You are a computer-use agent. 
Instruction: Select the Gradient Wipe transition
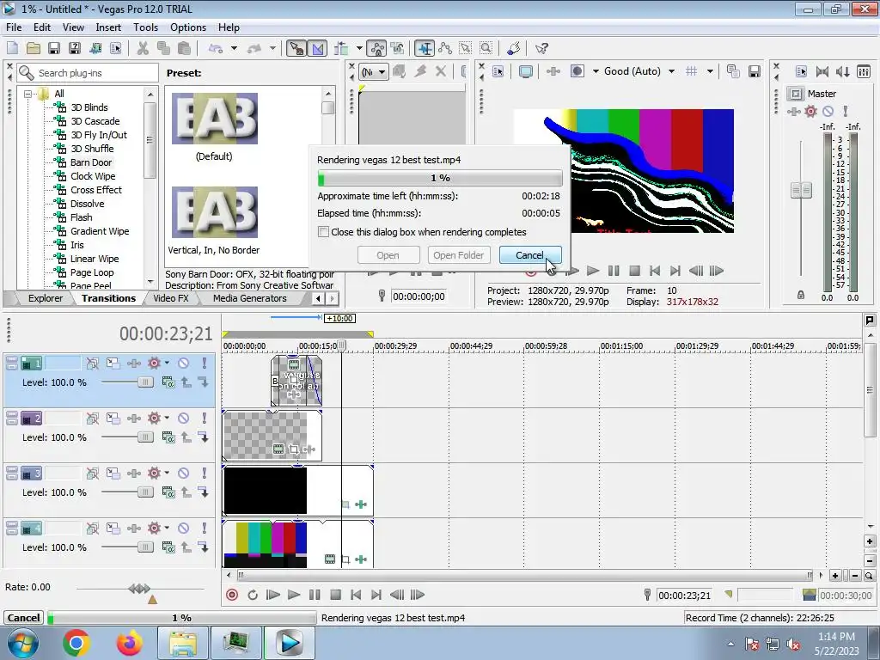[x=100, y=231]
